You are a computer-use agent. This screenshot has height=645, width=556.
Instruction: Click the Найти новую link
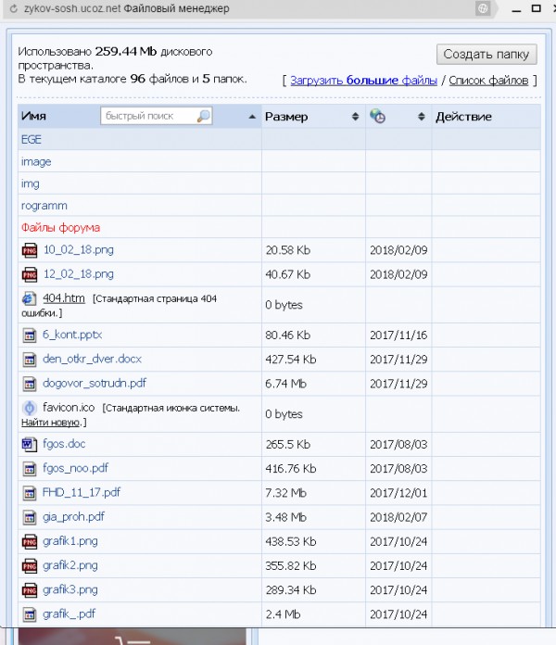click(51, 422)
